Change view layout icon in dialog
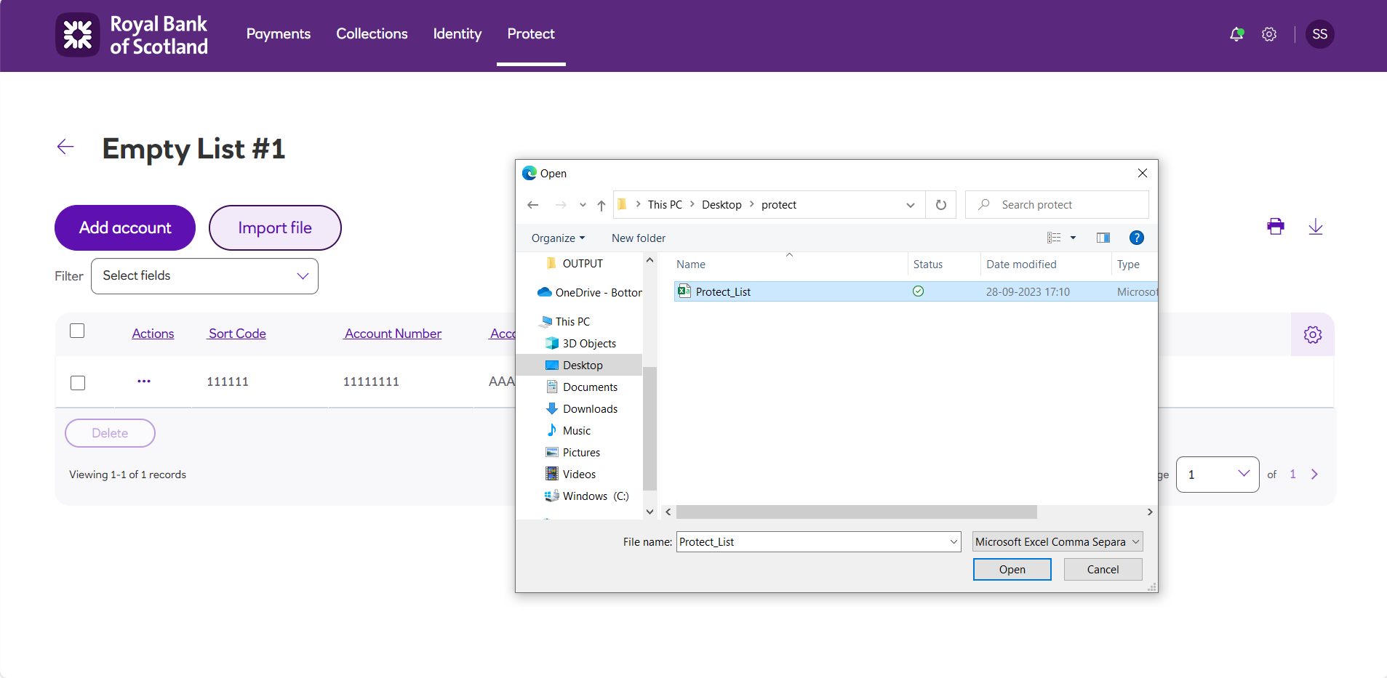The height and width of the screenshot is (678, 1387). (x=1054, y=238)
